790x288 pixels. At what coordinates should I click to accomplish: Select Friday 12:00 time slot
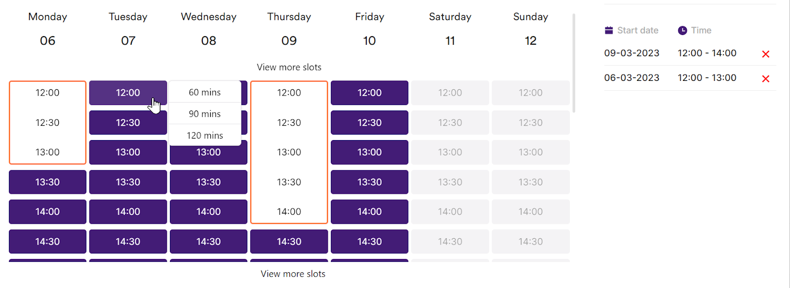[x=369, y=93]
